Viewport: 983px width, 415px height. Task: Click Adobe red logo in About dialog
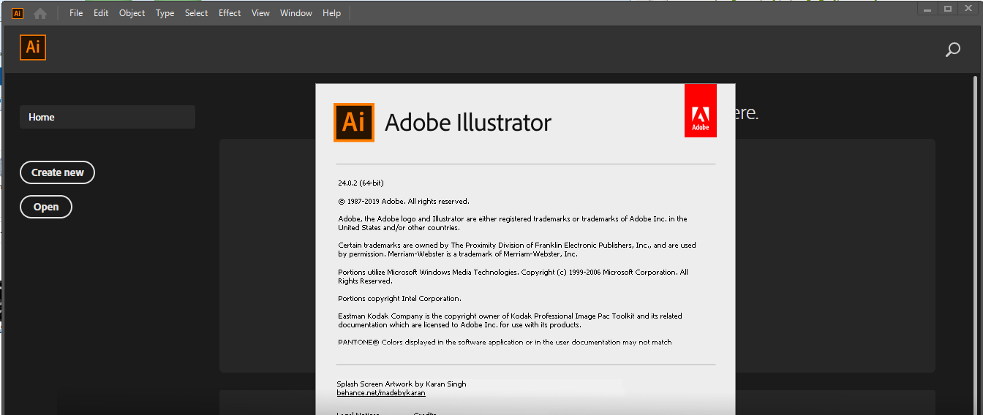[x=701, y=110]
